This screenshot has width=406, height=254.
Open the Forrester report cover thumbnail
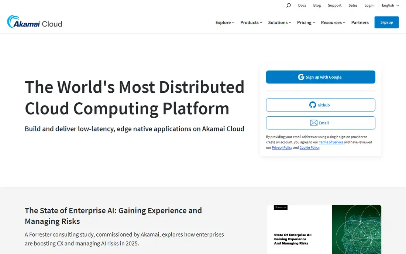pos(324,229)
